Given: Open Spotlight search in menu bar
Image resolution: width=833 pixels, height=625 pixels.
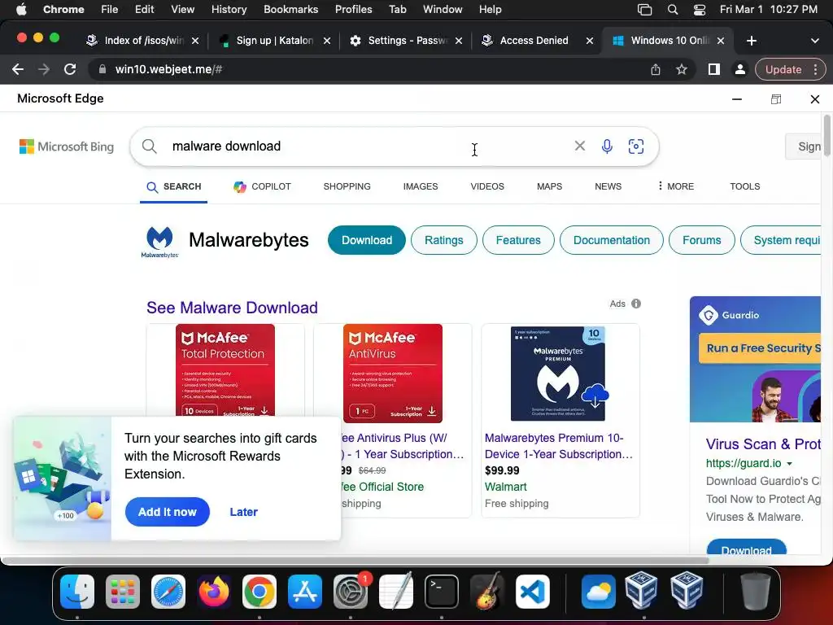Looking at the screenshot, I should click(673, 10).
